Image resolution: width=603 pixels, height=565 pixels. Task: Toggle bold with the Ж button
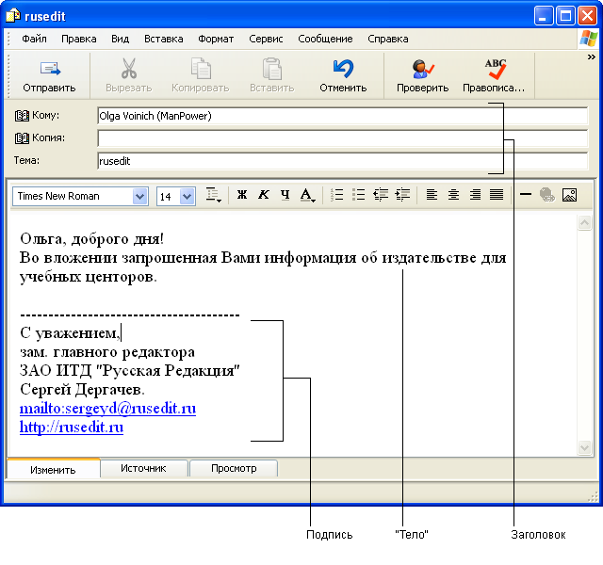(242, 195)
